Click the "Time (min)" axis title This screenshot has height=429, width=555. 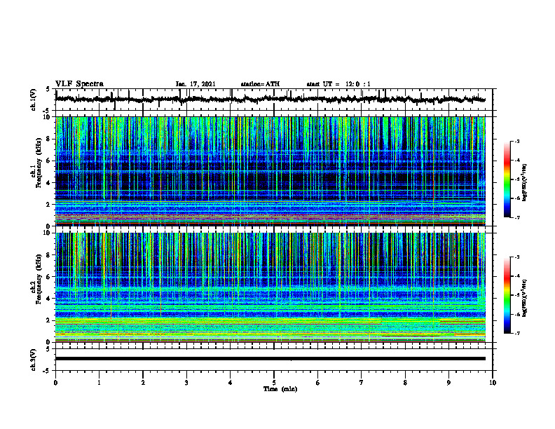(x=280, y=389)
